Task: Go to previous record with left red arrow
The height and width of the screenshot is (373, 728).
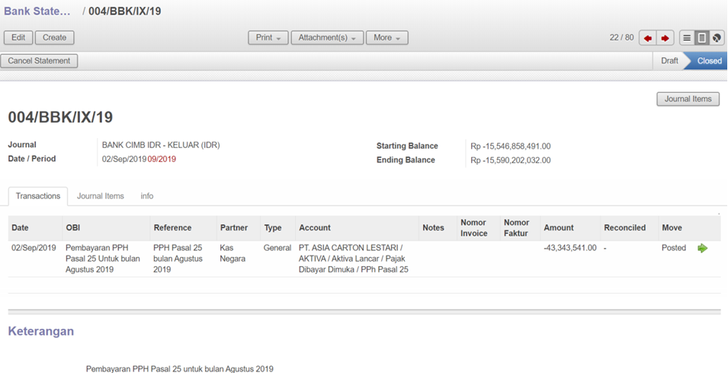Action: (648, 38)
